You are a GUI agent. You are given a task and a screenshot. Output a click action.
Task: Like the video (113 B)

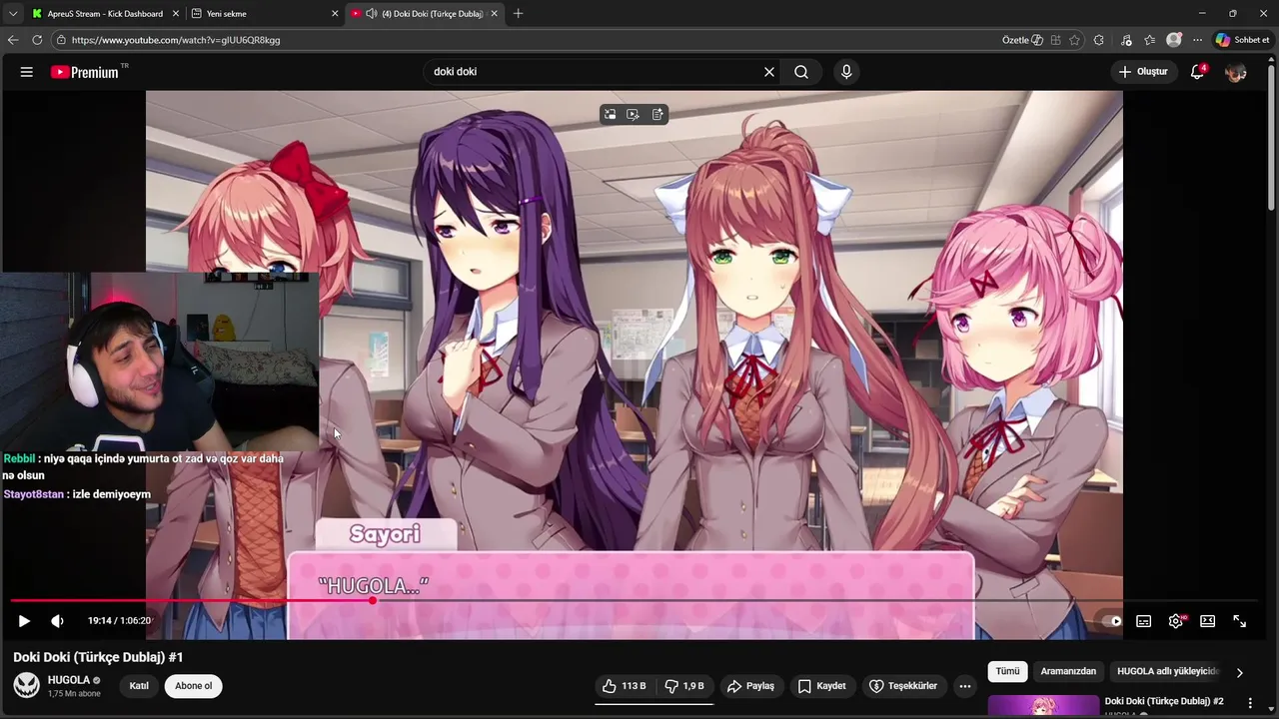[623, 686]
